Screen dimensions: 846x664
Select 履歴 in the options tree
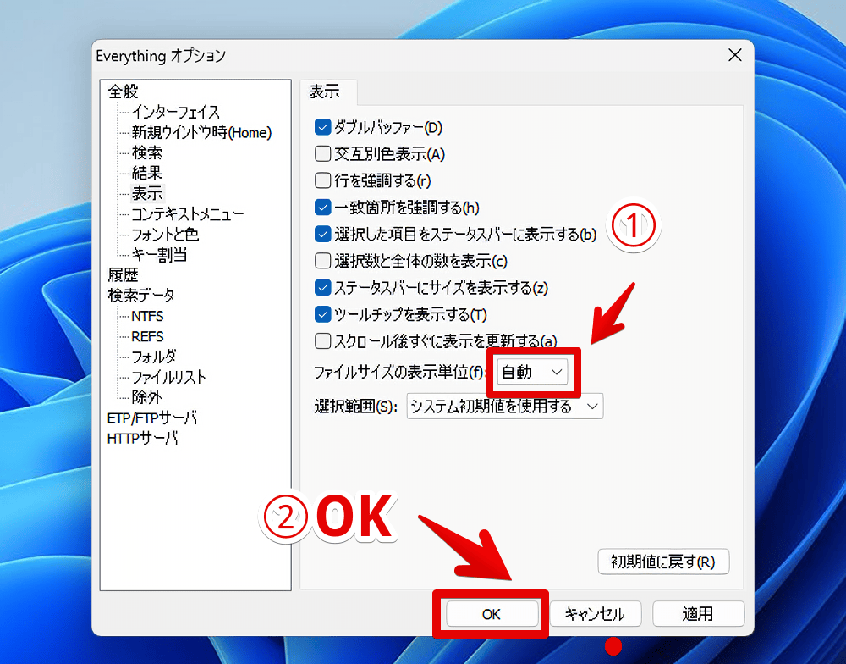point(123,275)
